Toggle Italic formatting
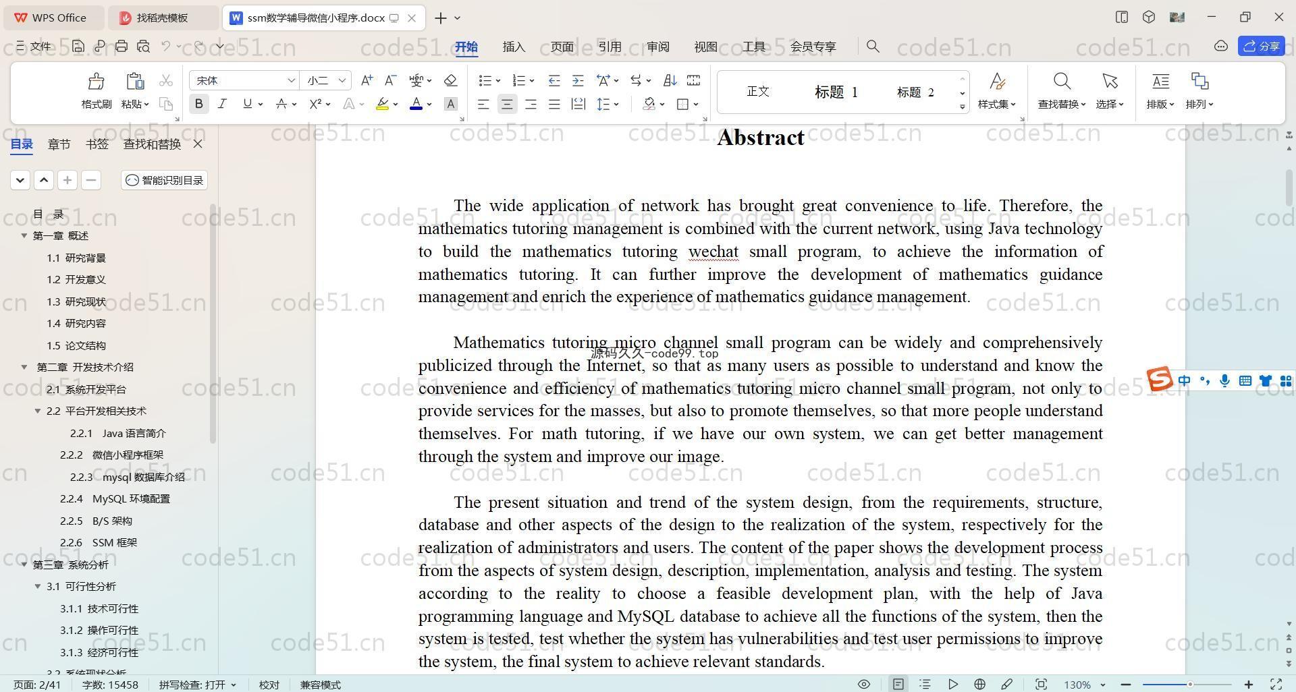 pyautogui.click(x=222, y=104)
